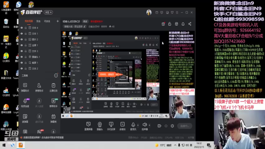This screenshot has width=265, height=149.
Task: Select 摄像头 1 source row
Action: pos(39,57)
